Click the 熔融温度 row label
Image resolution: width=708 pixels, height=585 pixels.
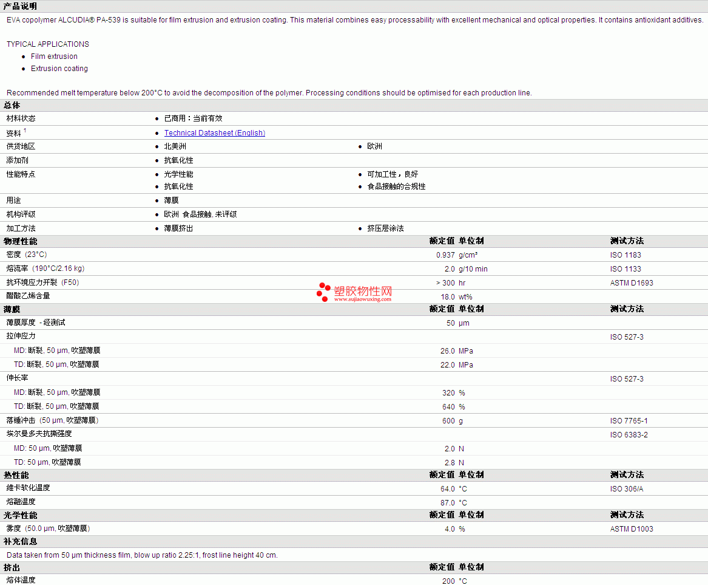point(21,502)
